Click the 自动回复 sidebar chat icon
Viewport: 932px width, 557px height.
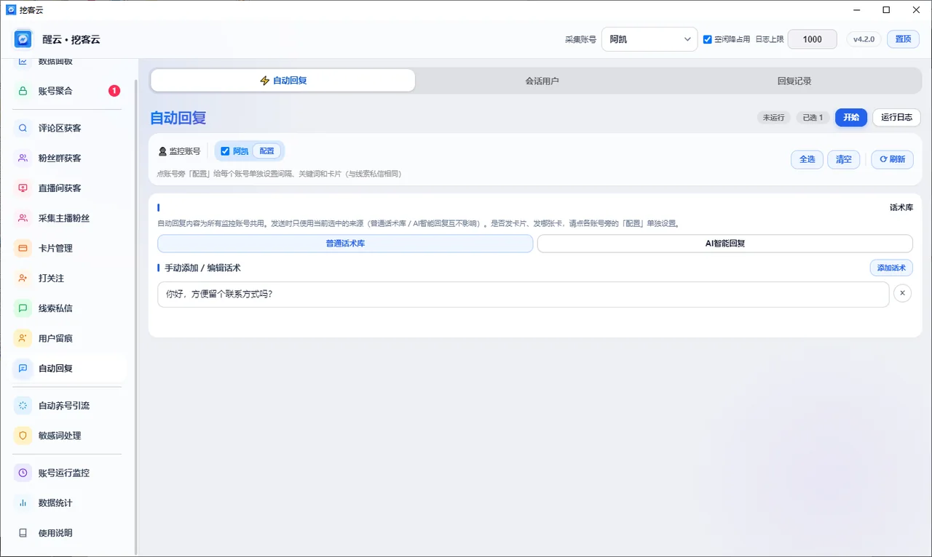pos(23,369)
